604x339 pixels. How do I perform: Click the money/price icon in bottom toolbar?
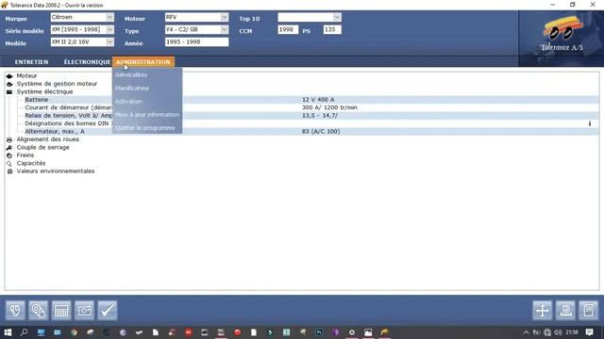tap(84, 310)
